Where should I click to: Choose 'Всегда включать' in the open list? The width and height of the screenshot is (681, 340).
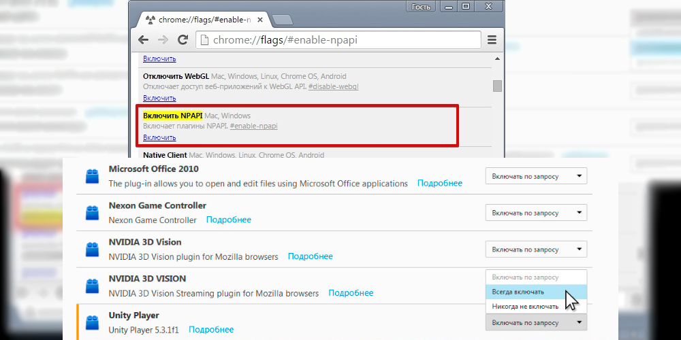[x=518, y=292]
